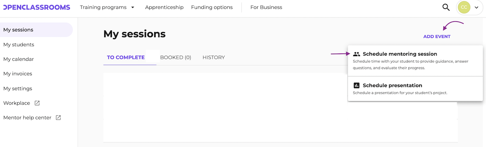Switch to the BOOKED (0) tab

pyautogui.click(x=175, y=58)
